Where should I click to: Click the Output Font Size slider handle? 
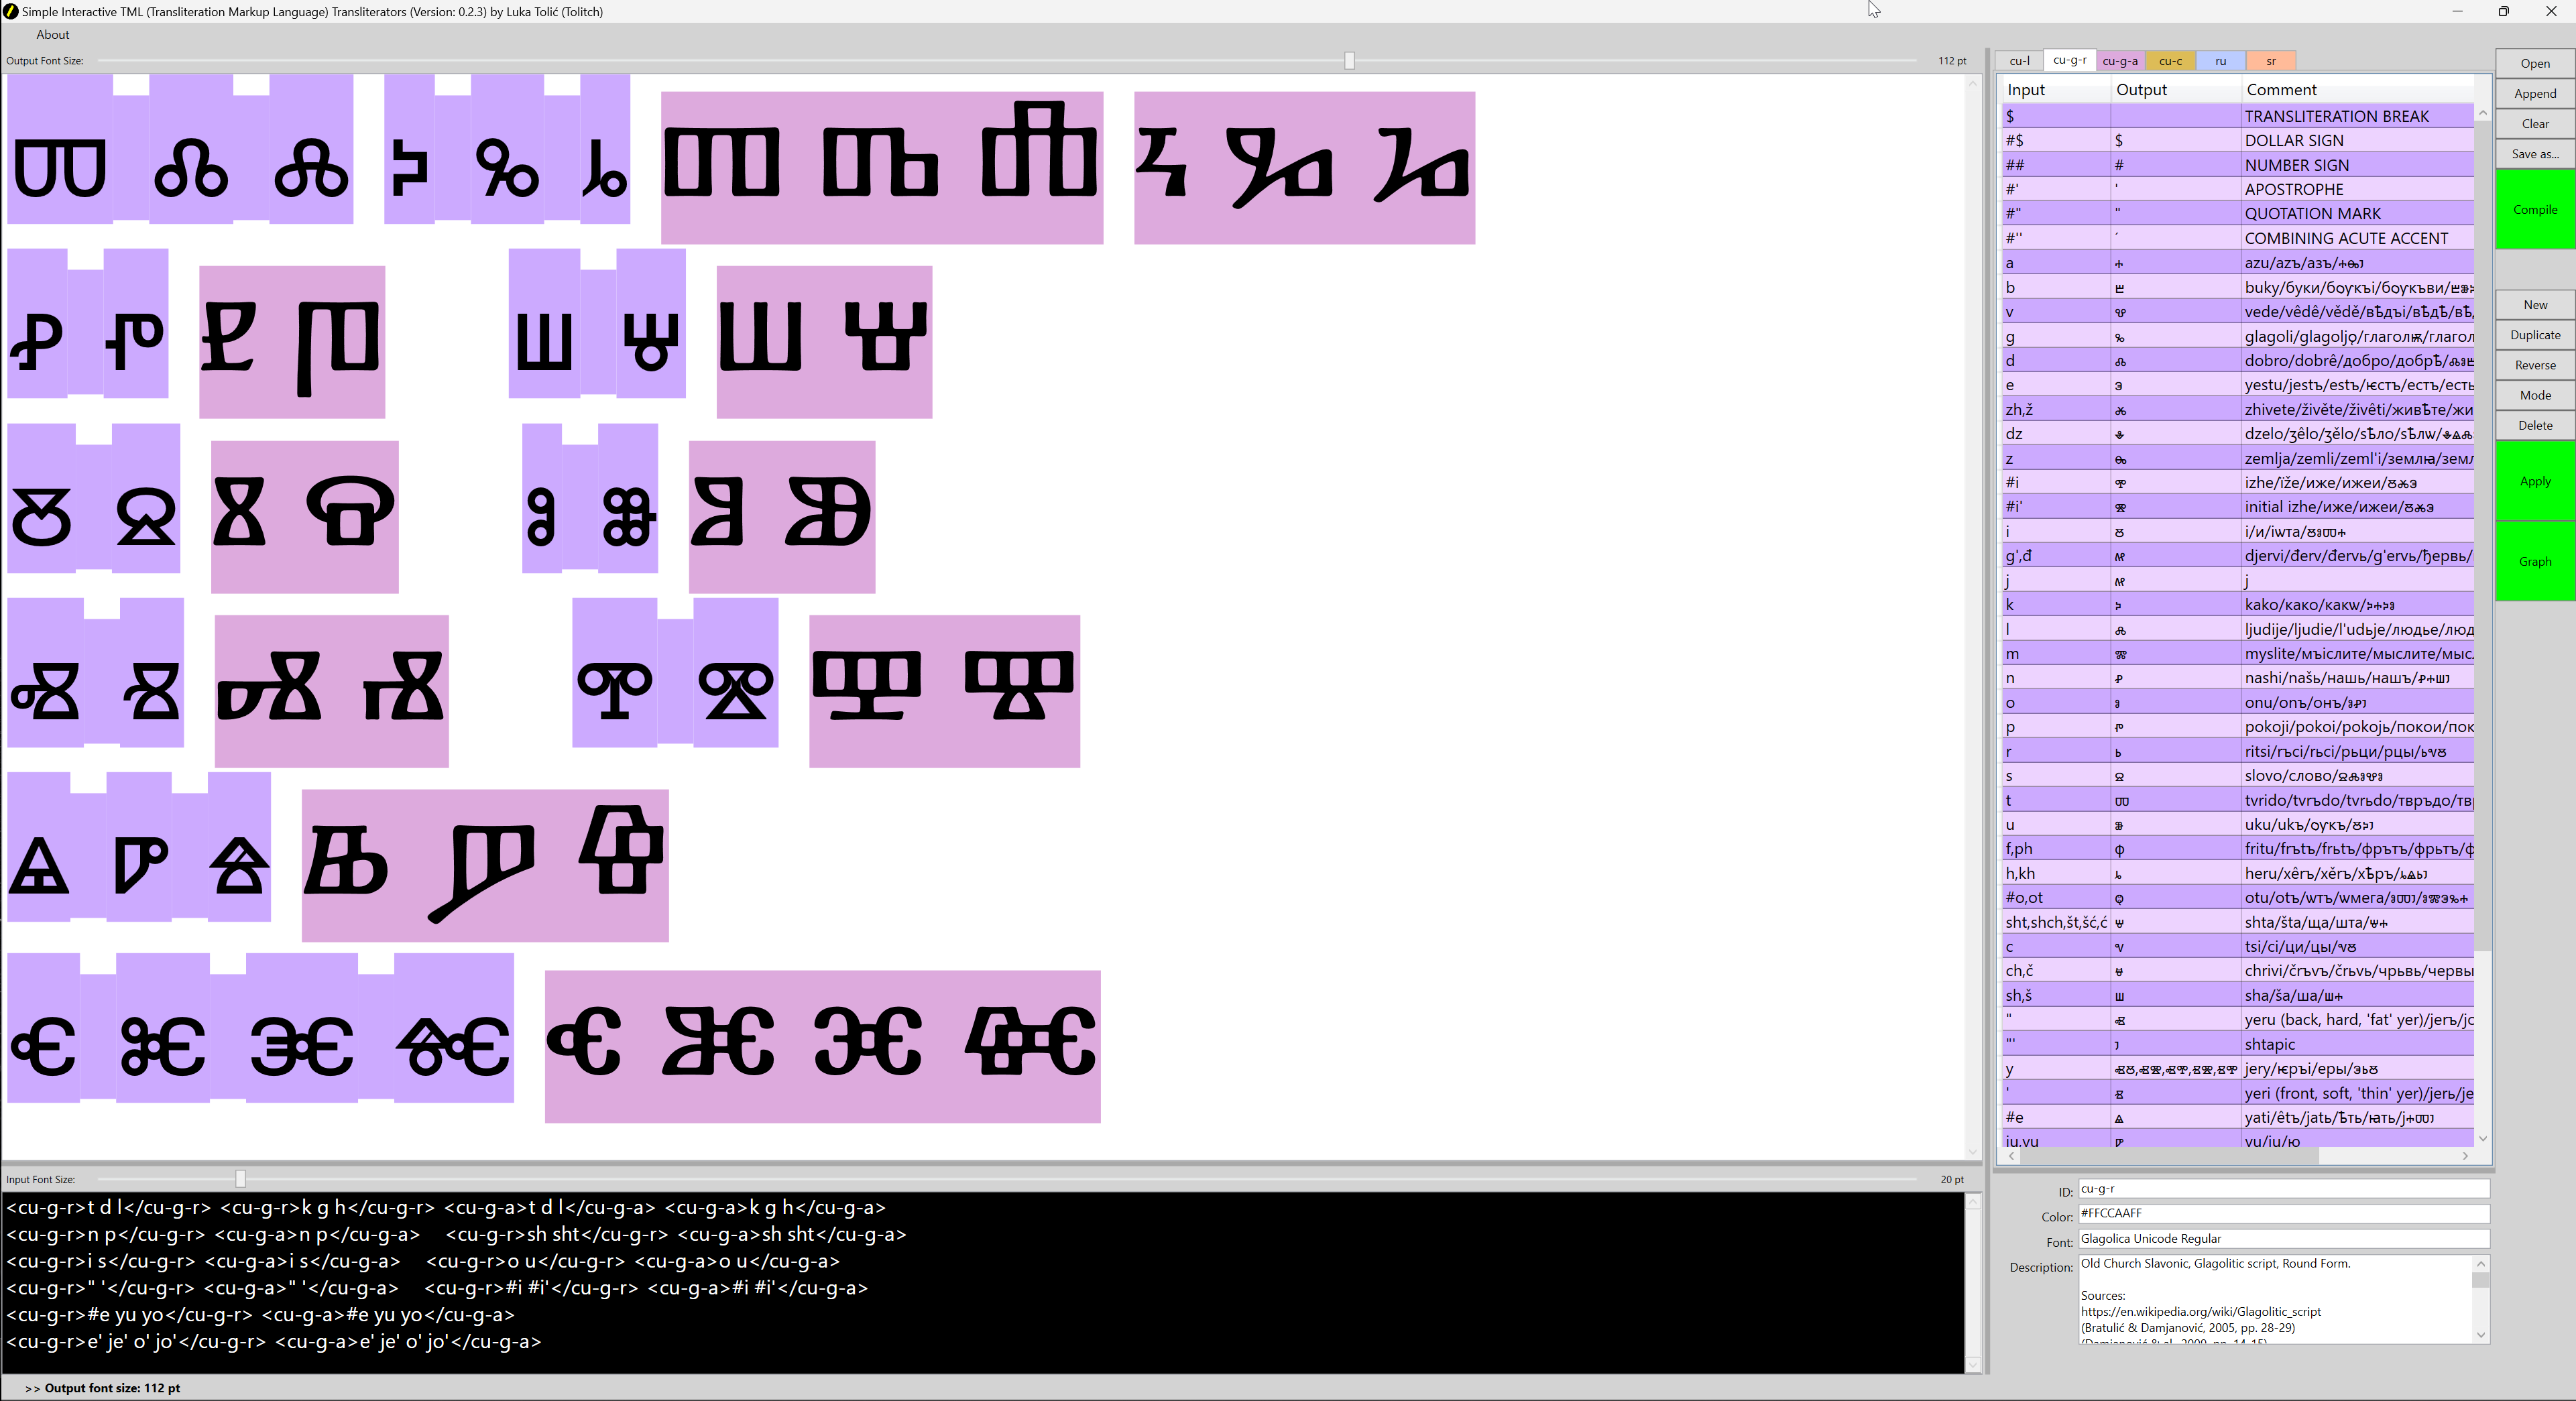(x=1349, y=61)
